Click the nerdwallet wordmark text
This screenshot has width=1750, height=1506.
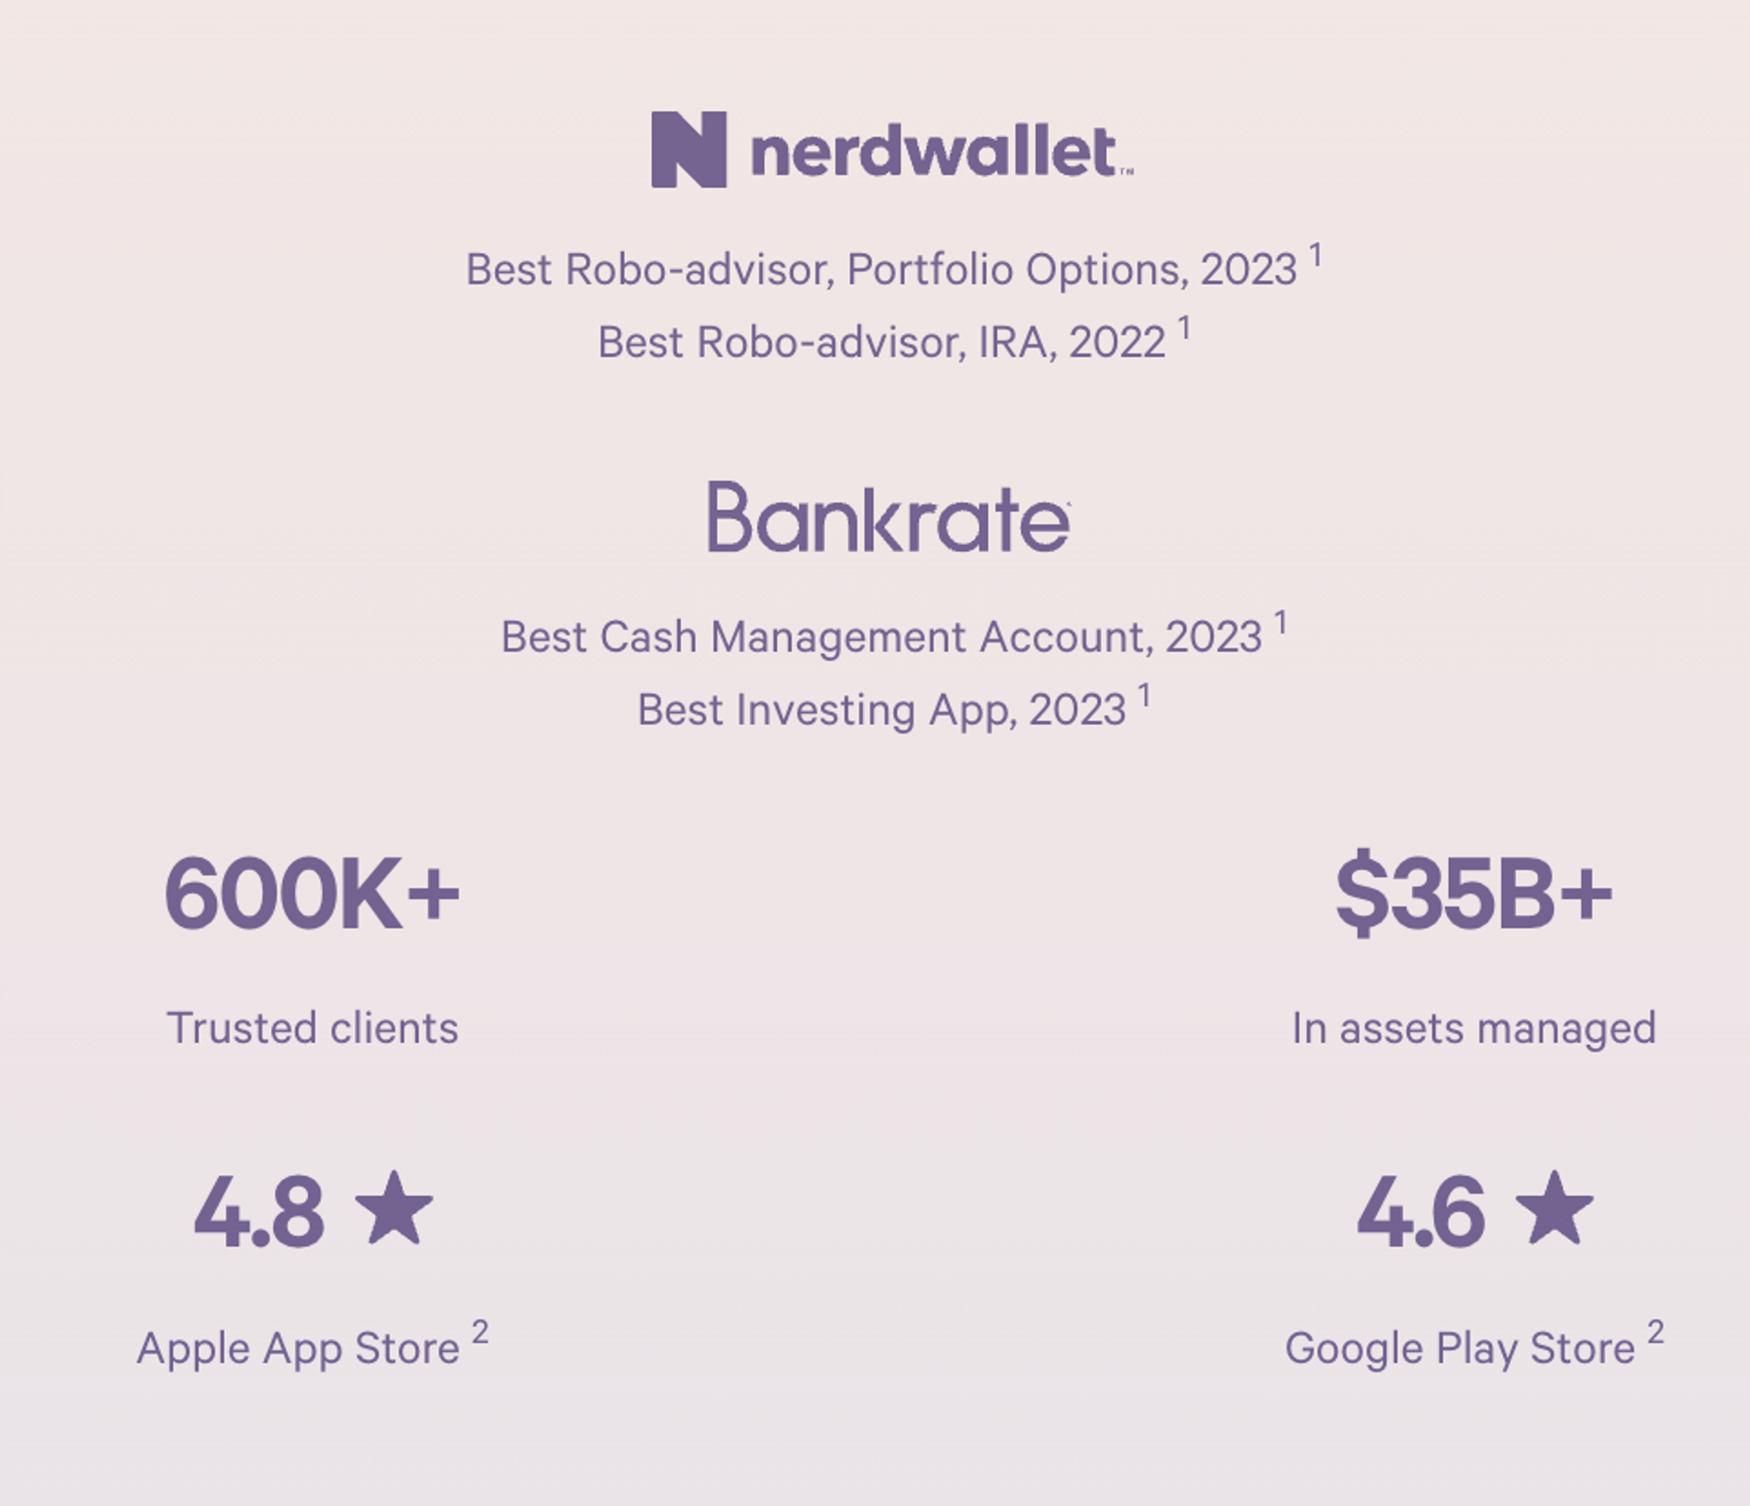(933, 152)
